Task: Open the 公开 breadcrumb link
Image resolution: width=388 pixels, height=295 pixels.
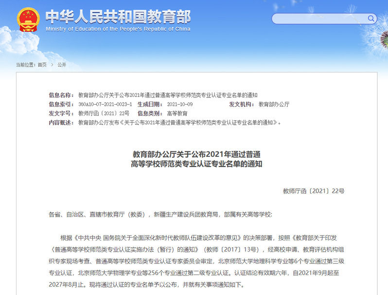Action: coord(62,65)
